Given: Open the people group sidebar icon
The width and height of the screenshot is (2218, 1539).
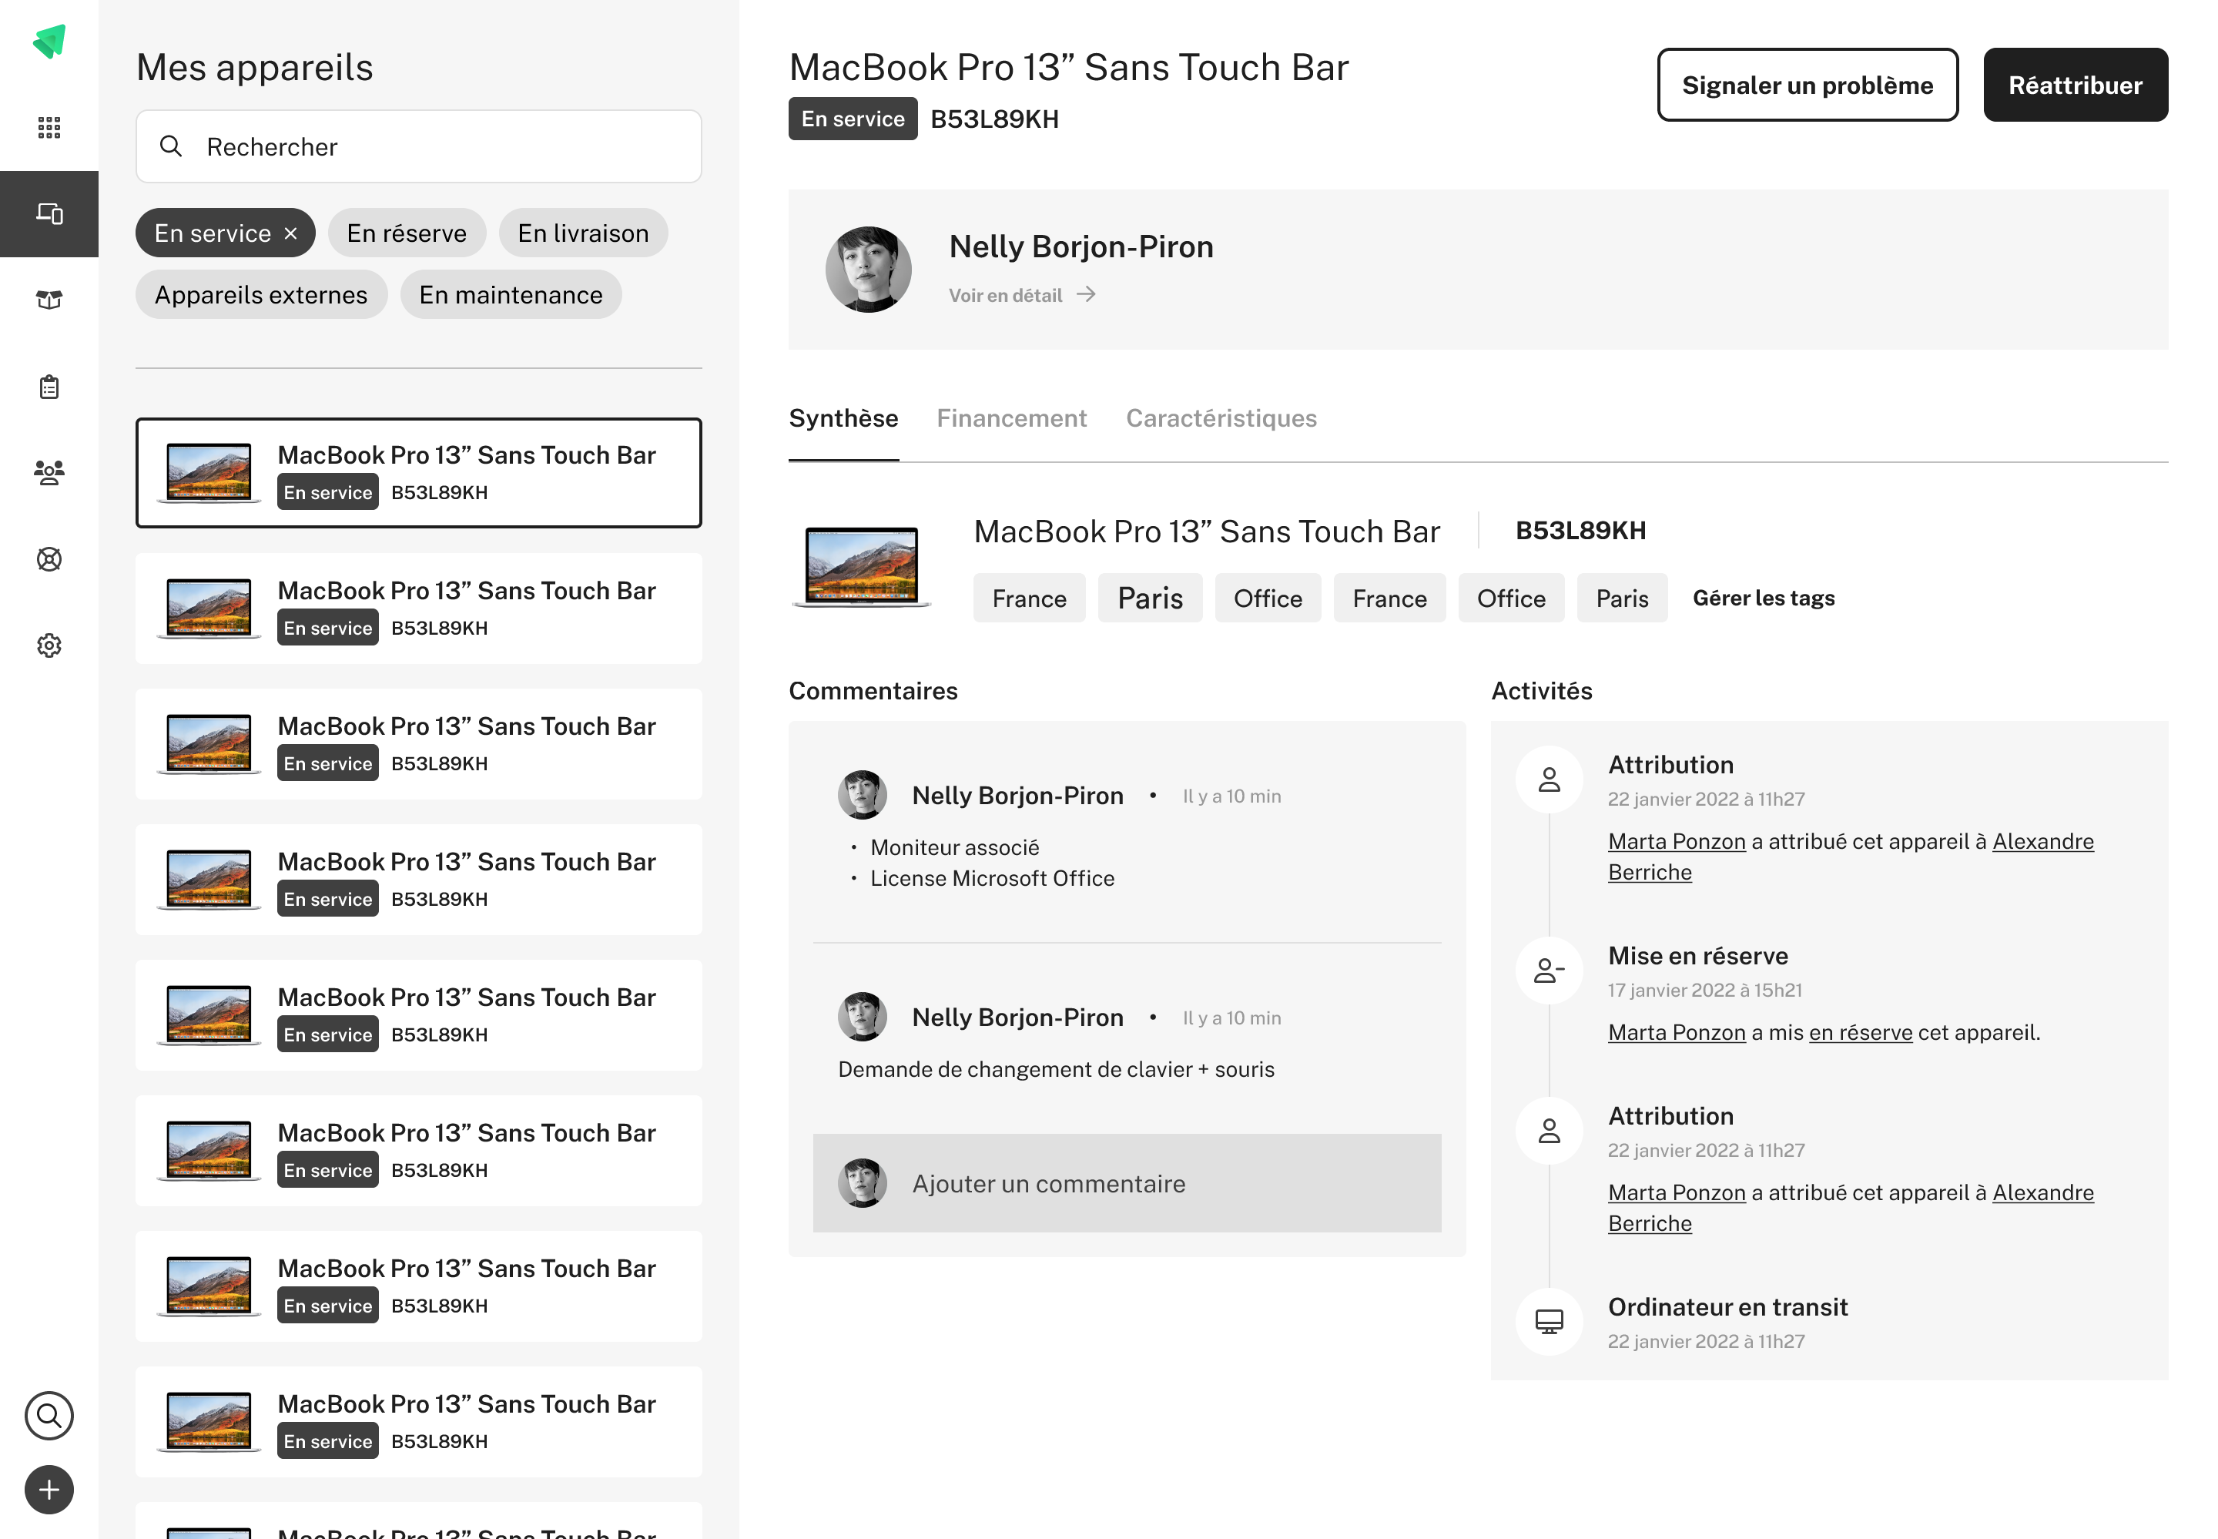Looking at the screenshot, I should (x=49, y=472).
